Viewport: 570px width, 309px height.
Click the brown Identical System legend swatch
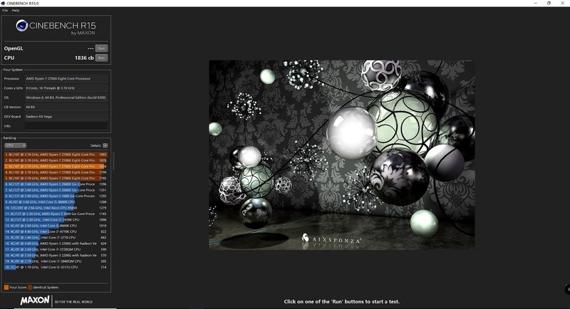coord(30,287)
